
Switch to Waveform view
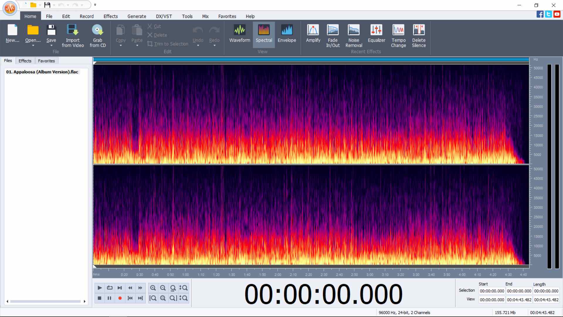point(240,34)
